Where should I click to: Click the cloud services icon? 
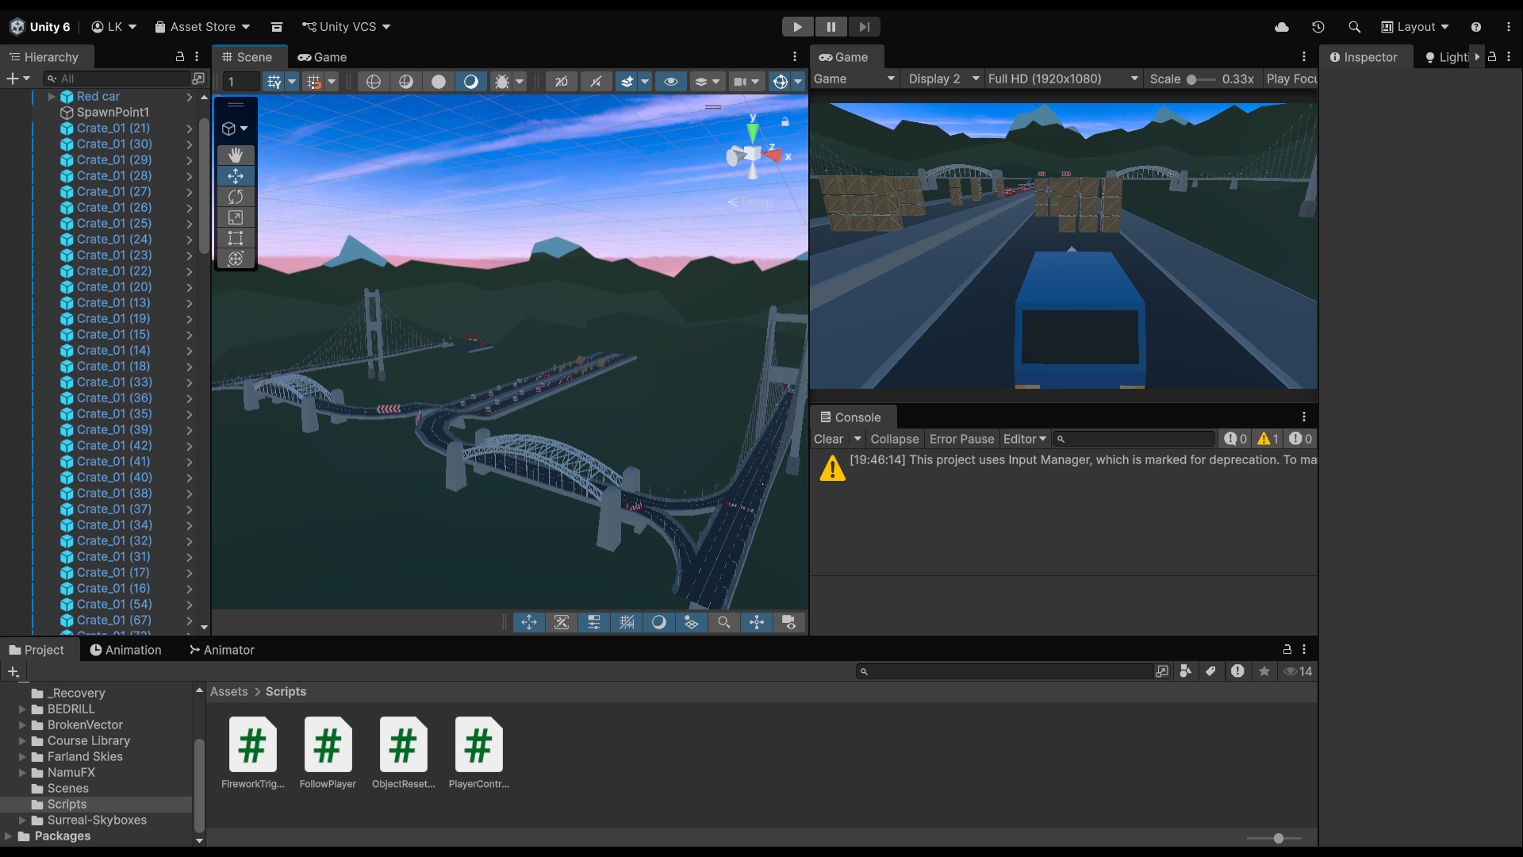coord(1282,27)
